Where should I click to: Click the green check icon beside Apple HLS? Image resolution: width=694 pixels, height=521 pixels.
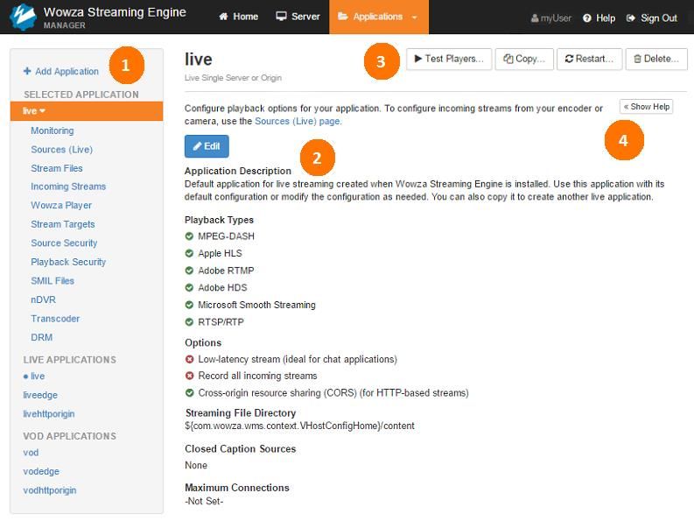189,253
